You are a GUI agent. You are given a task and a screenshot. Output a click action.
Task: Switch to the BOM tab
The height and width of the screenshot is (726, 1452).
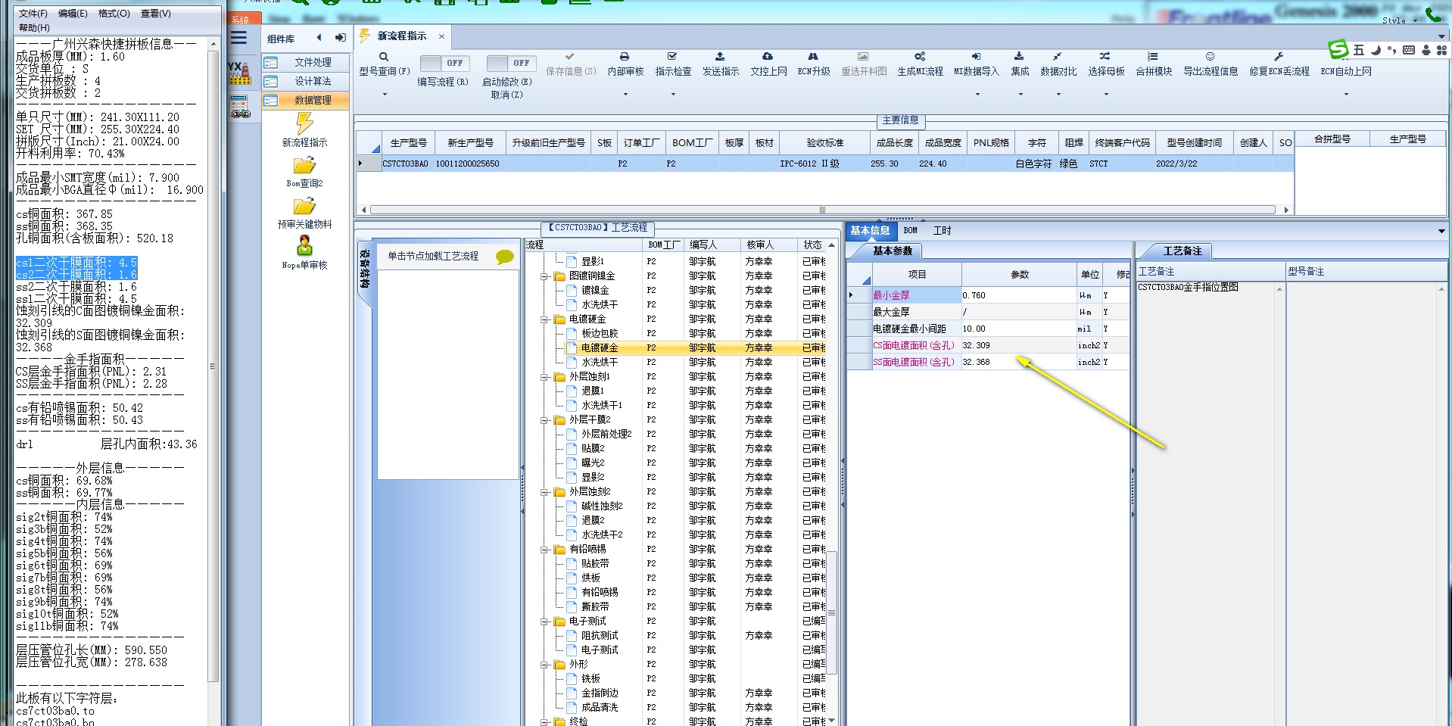click(x=910, y=231)
